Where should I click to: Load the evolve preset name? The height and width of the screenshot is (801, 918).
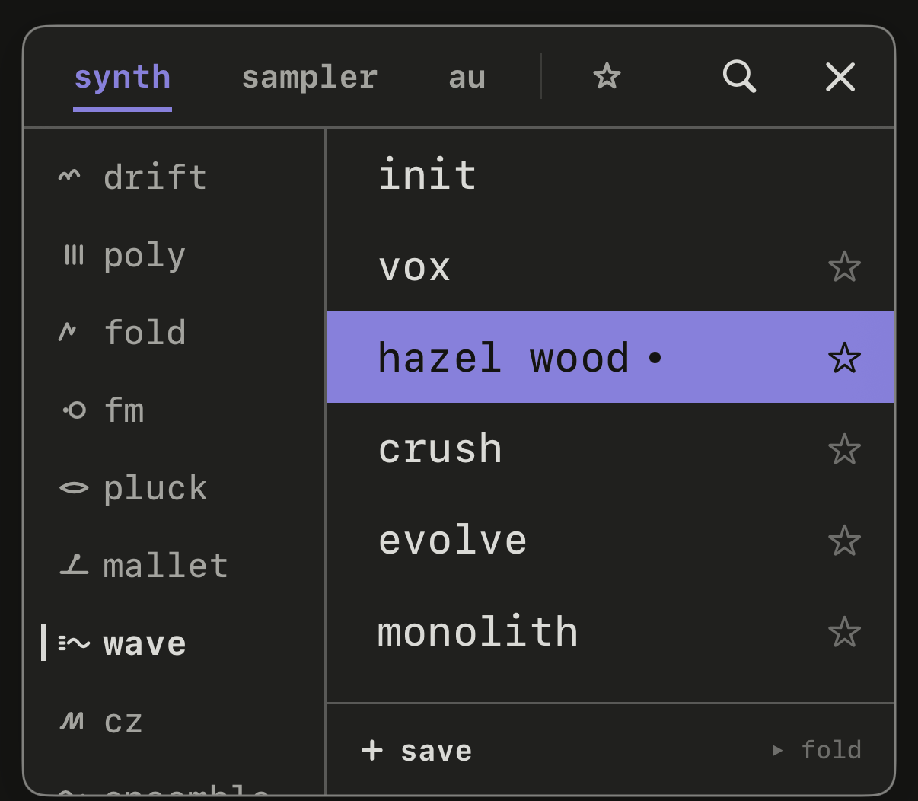click(453, 541)
